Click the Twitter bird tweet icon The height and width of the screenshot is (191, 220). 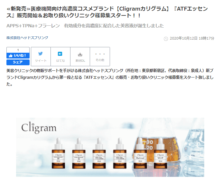pyautogui.click(x=41, y=54)
